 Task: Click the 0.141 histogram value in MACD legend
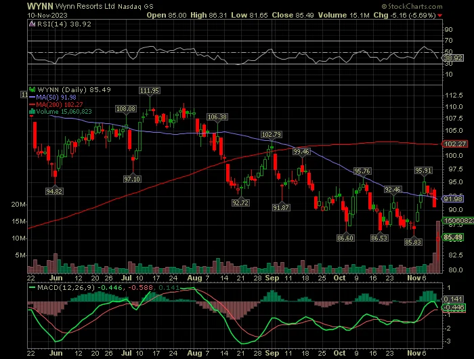(169, 288)
